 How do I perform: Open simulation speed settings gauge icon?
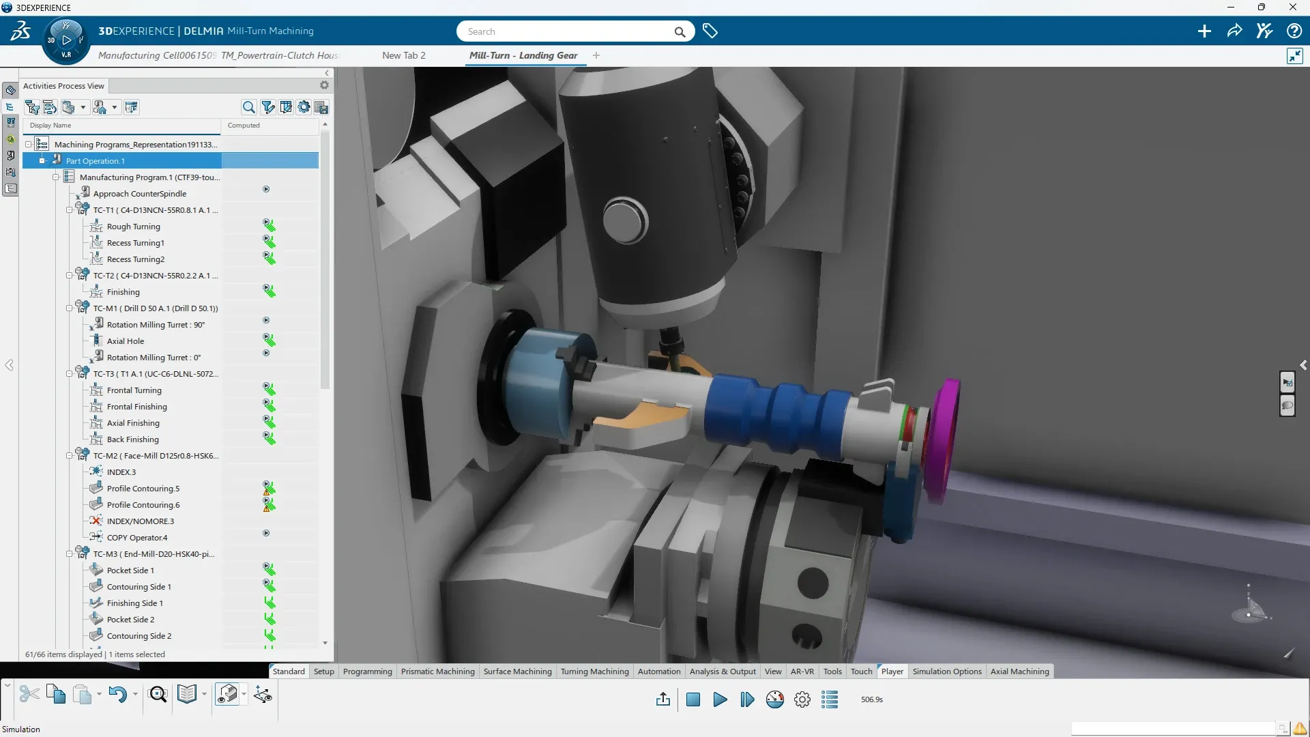[775, 699]
